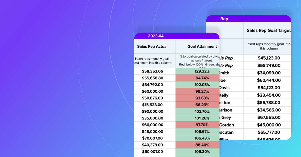Click the $15,533.00 actual sales cell
This screenshot has width=301, height=157.
152,105
